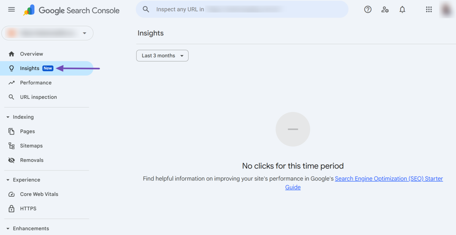Open the Last 3 months date filter
This screenshot has width=456, height=235.
tap(162, 56)
